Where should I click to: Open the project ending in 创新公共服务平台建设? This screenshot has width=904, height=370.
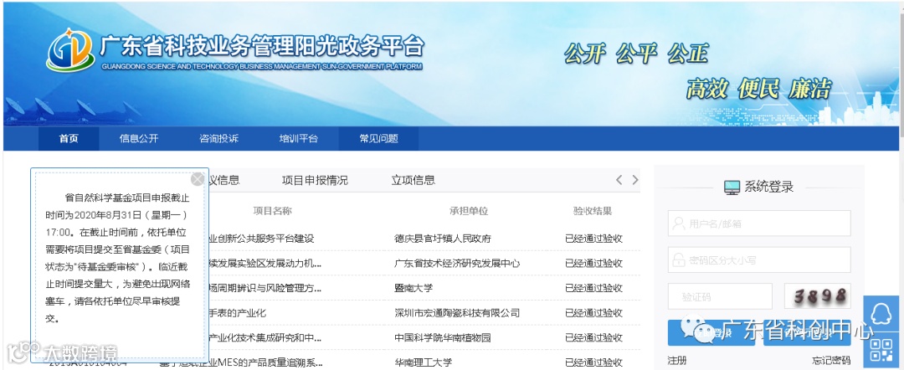pos(262,239)
